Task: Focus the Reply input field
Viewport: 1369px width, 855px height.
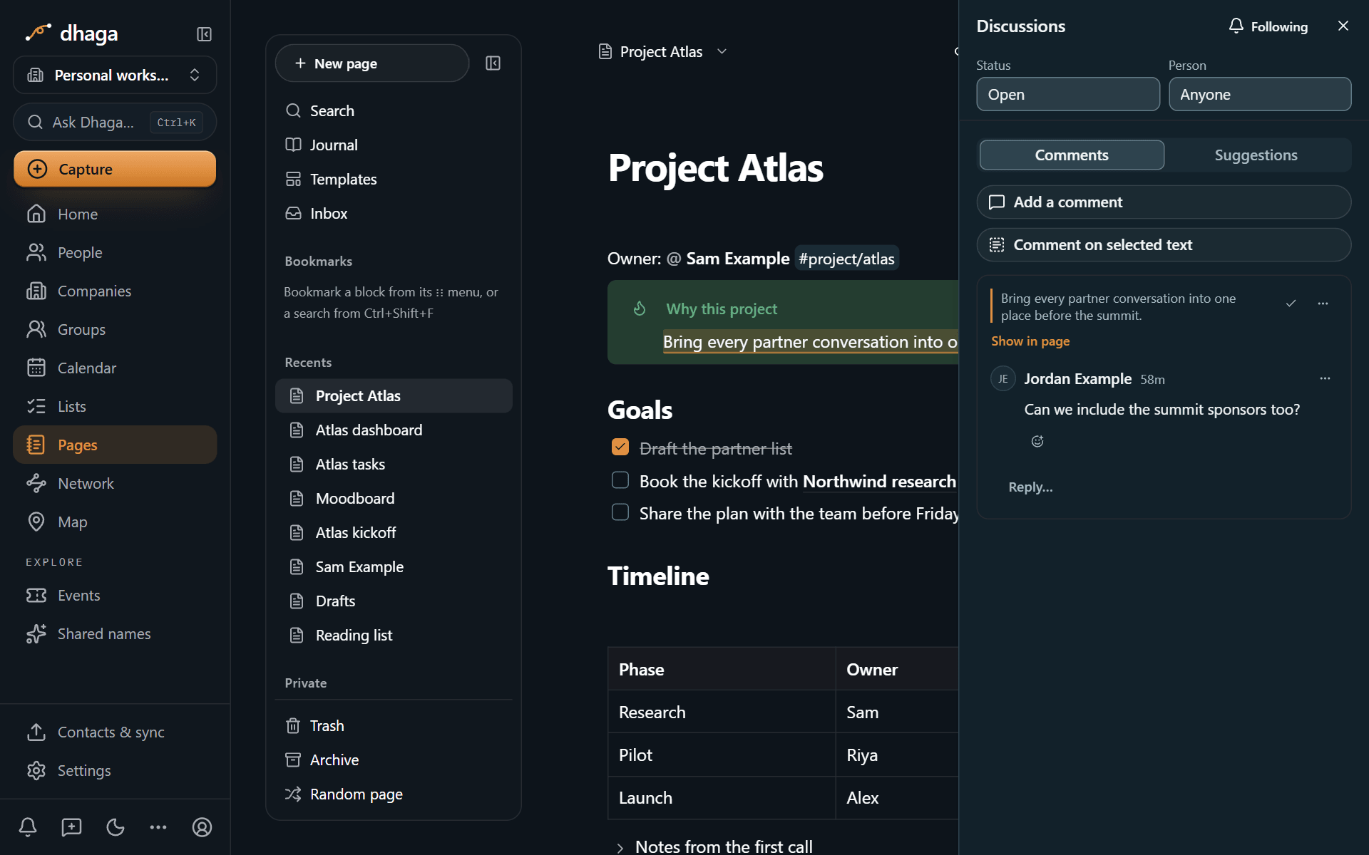Action: 1164,487
